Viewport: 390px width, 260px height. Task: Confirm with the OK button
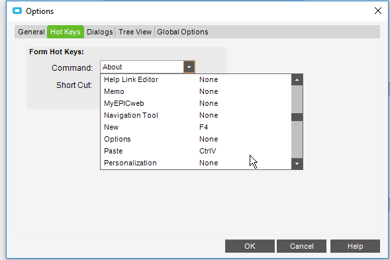pyautogui.click(x=250, y=246)
